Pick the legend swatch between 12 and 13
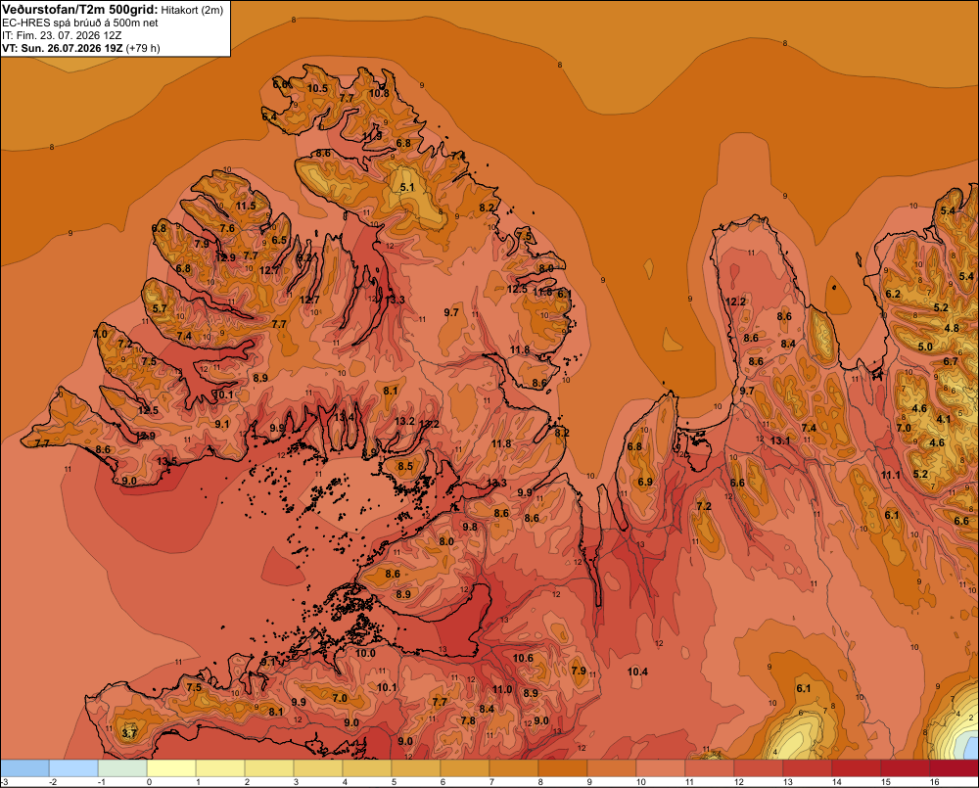Screen dimensions: 979x788 click(x=759, y=768)
